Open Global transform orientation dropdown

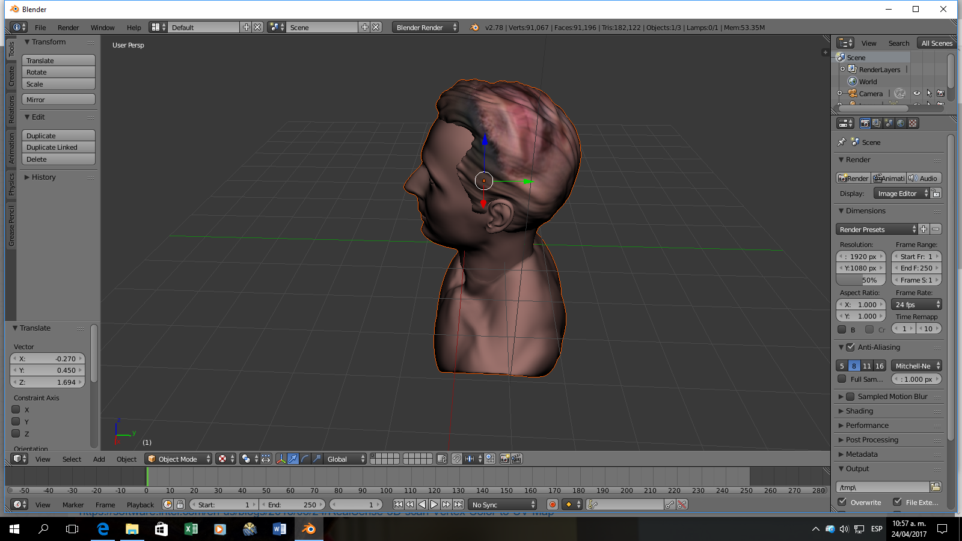pos(345,459)
